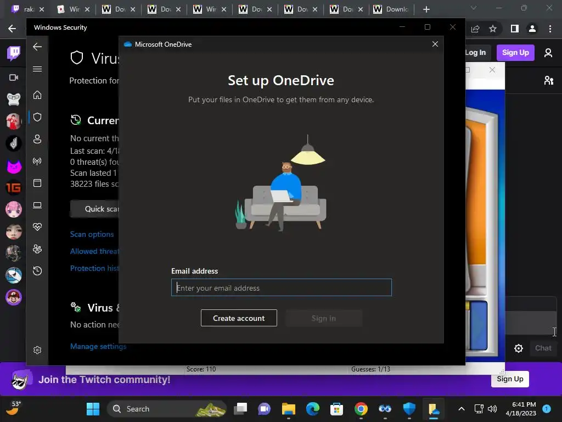562x422 pixels.
Task: Bookmark this page with the star icon
Action: coord(493,29)
